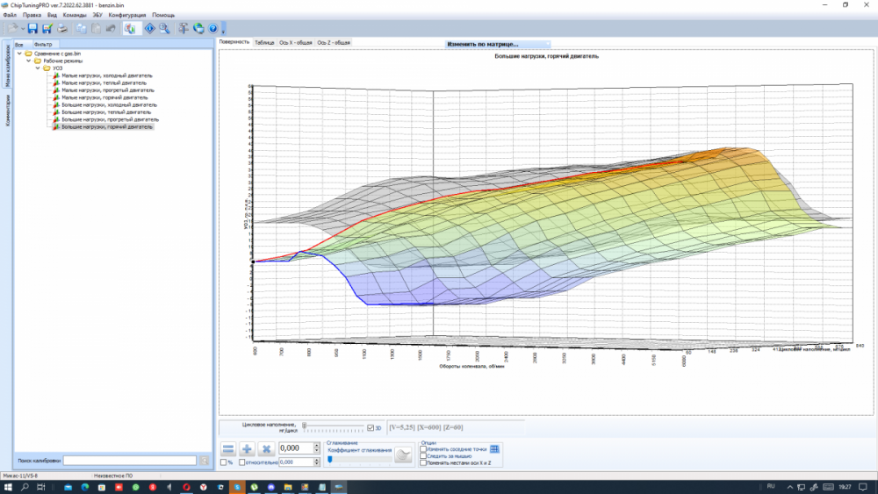Open the "Изменить по матрице..." dropdown

coord(497,44)
